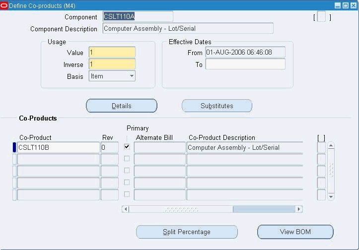Screen dimensions: 359x250
Task: Click the Rev field of CSLT110B row
Action: point(110,147)
